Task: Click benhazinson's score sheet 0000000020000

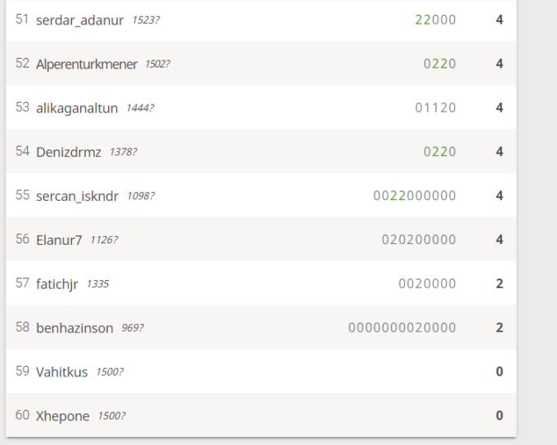Action: coord(402,327)
